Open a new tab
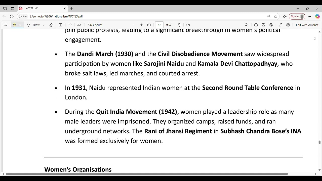This screenshot has width=322, height=181. pos(72,8)
